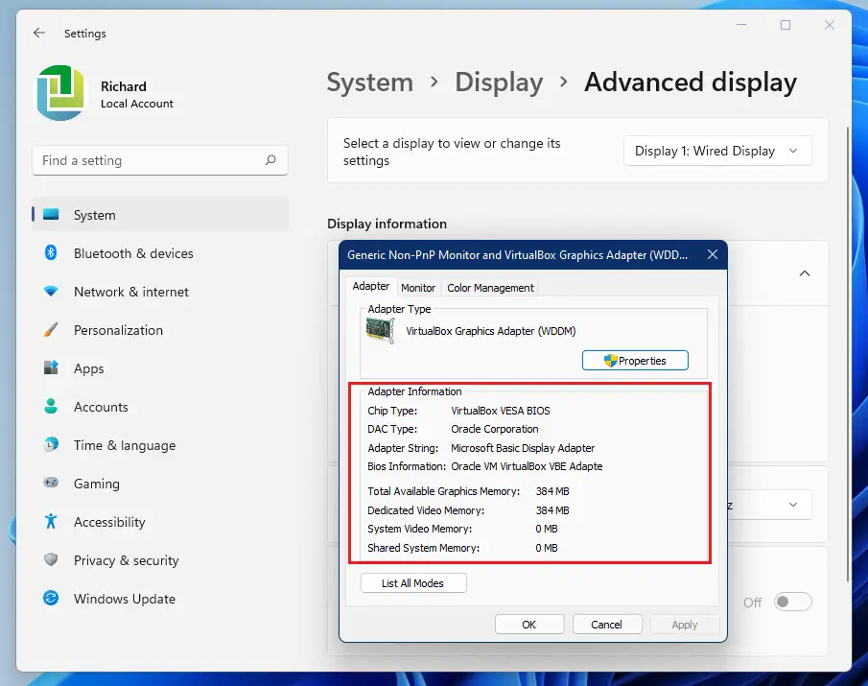
Task: Focus the Find a setting search box
Action: click(160, 160)
